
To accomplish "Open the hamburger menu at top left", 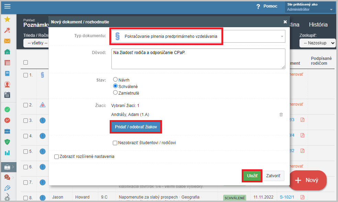I will pyautogui.click(x=7, y=6).
